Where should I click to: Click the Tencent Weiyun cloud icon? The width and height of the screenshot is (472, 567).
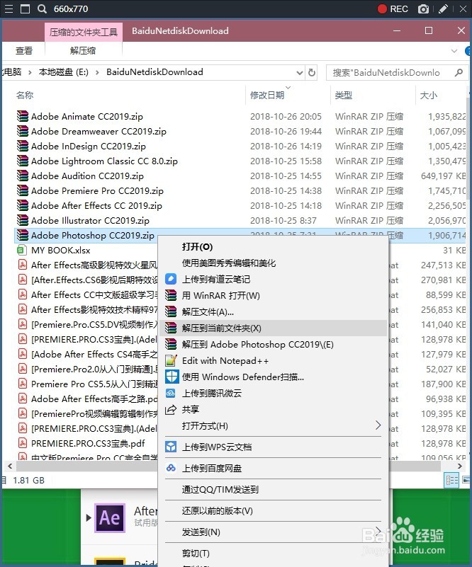pos(171,393)
